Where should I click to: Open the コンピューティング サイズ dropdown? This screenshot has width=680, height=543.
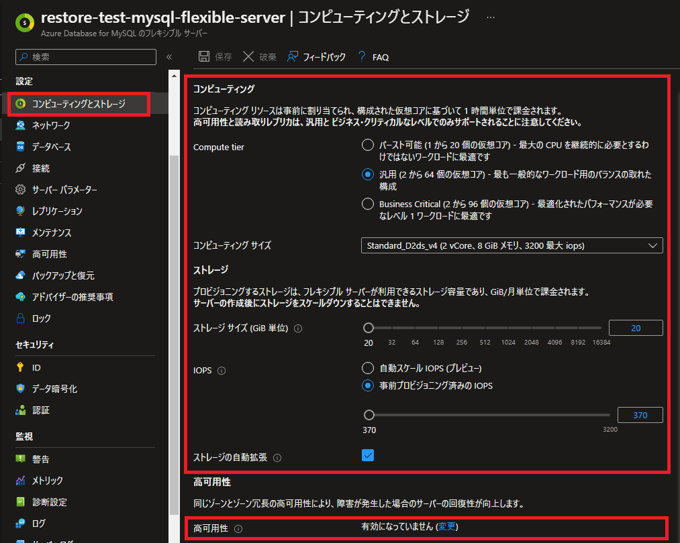point(512,245)
